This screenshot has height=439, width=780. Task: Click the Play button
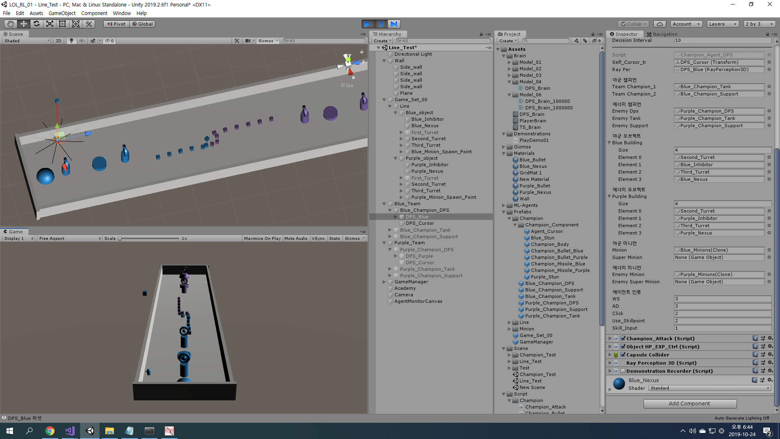click(x=368, y=24)
